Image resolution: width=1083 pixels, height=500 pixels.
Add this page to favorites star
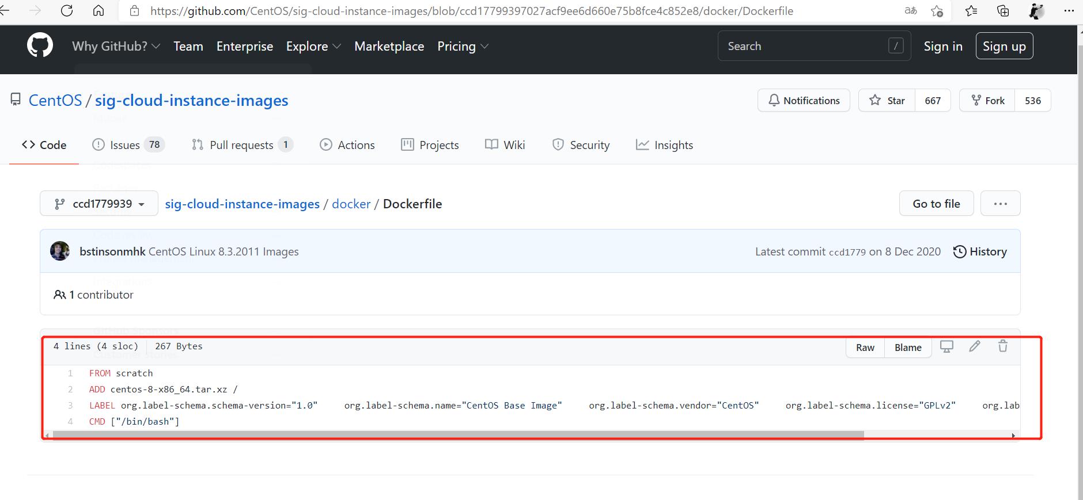pos(937,10)
